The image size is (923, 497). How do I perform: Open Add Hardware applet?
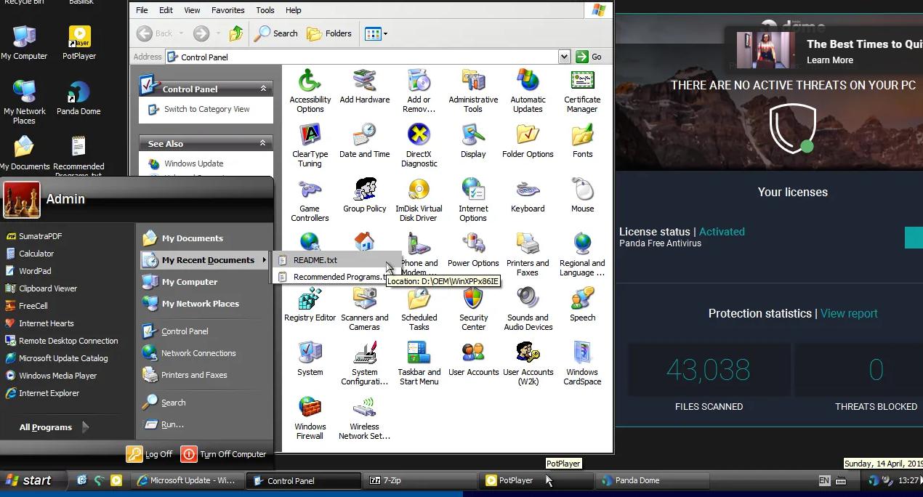point(365,86)
